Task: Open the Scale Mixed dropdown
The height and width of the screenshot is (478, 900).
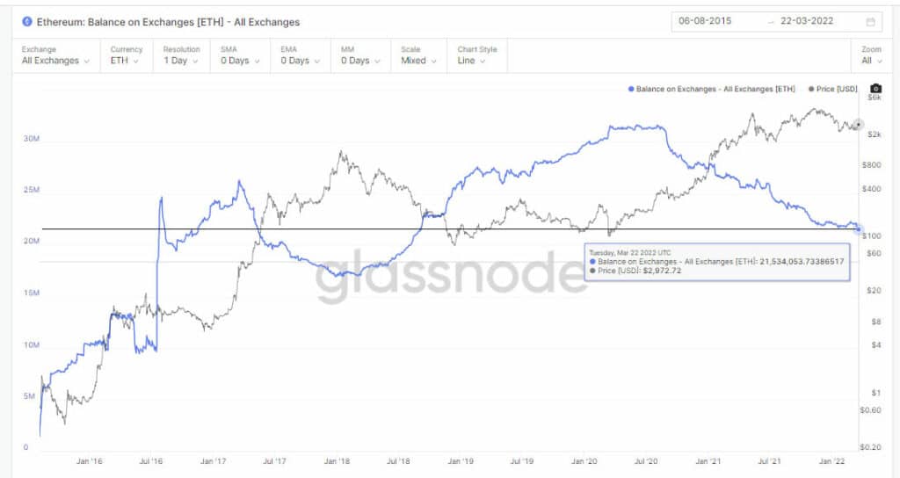Action: (x=417, y=61)
